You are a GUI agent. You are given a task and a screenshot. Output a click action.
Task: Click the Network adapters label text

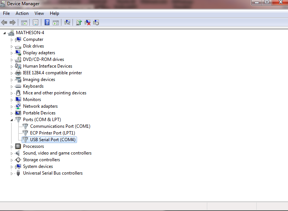click(x=40, y=106)
